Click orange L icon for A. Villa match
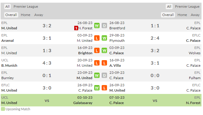Image resolution: width=203 pixels, height=115 pixels. (x=104, y=63)
